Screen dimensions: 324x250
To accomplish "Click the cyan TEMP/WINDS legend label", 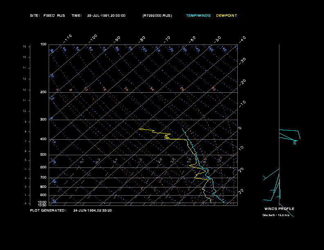I will coord(198,16).
